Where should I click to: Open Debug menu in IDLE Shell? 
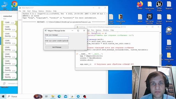[x=34, y=11]
